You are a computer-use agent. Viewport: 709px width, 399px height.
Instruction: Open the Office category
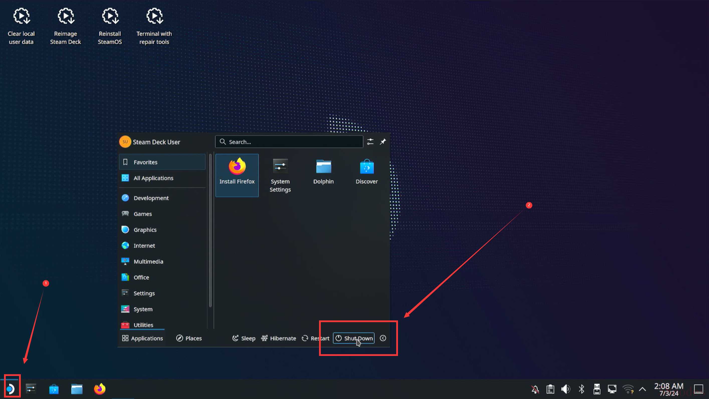162,277
